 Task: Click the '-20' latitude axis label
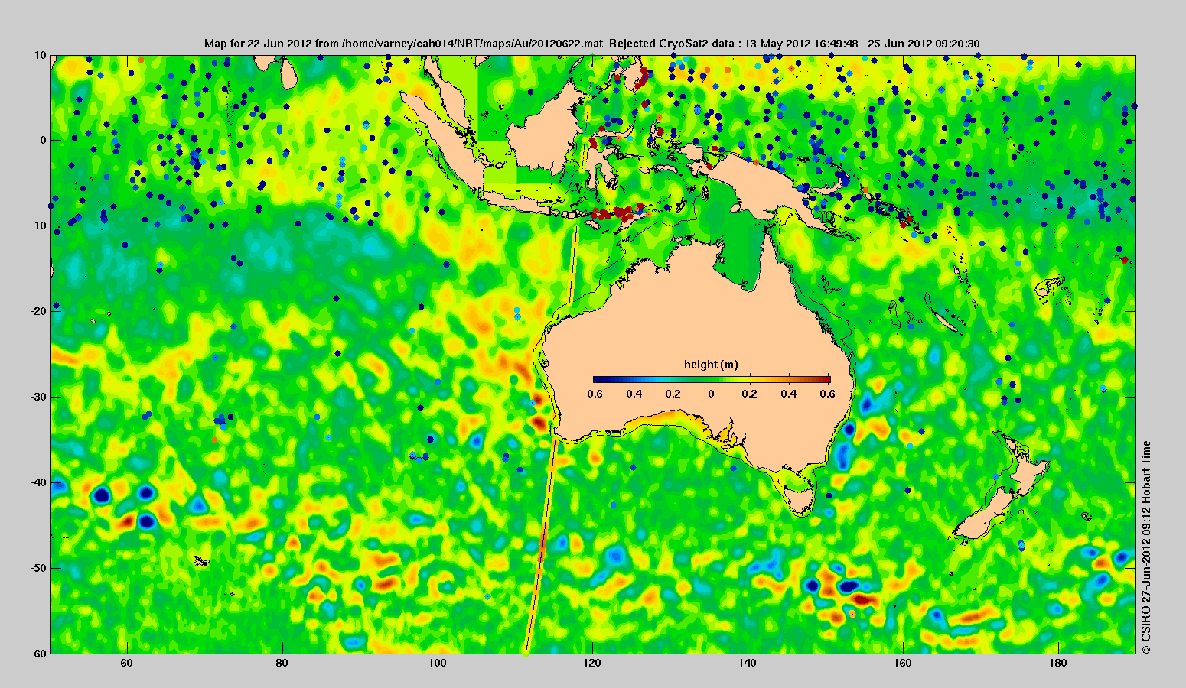(38, 311)
